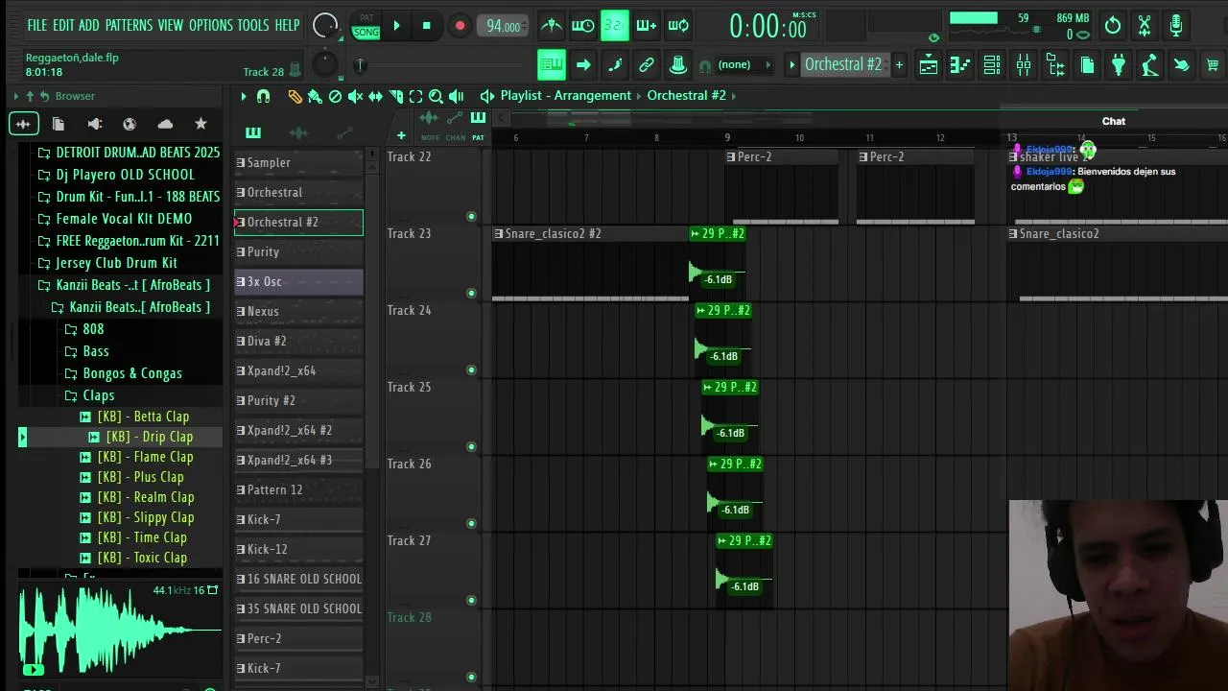Open the EDIT menu
Image resolution: width=1228 pixels, height=691 pixels.
coord(63,26)
